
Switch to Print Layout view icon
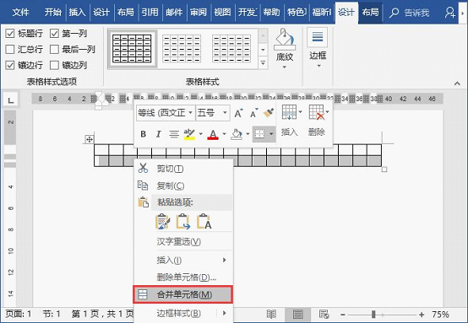pos(298,314)
